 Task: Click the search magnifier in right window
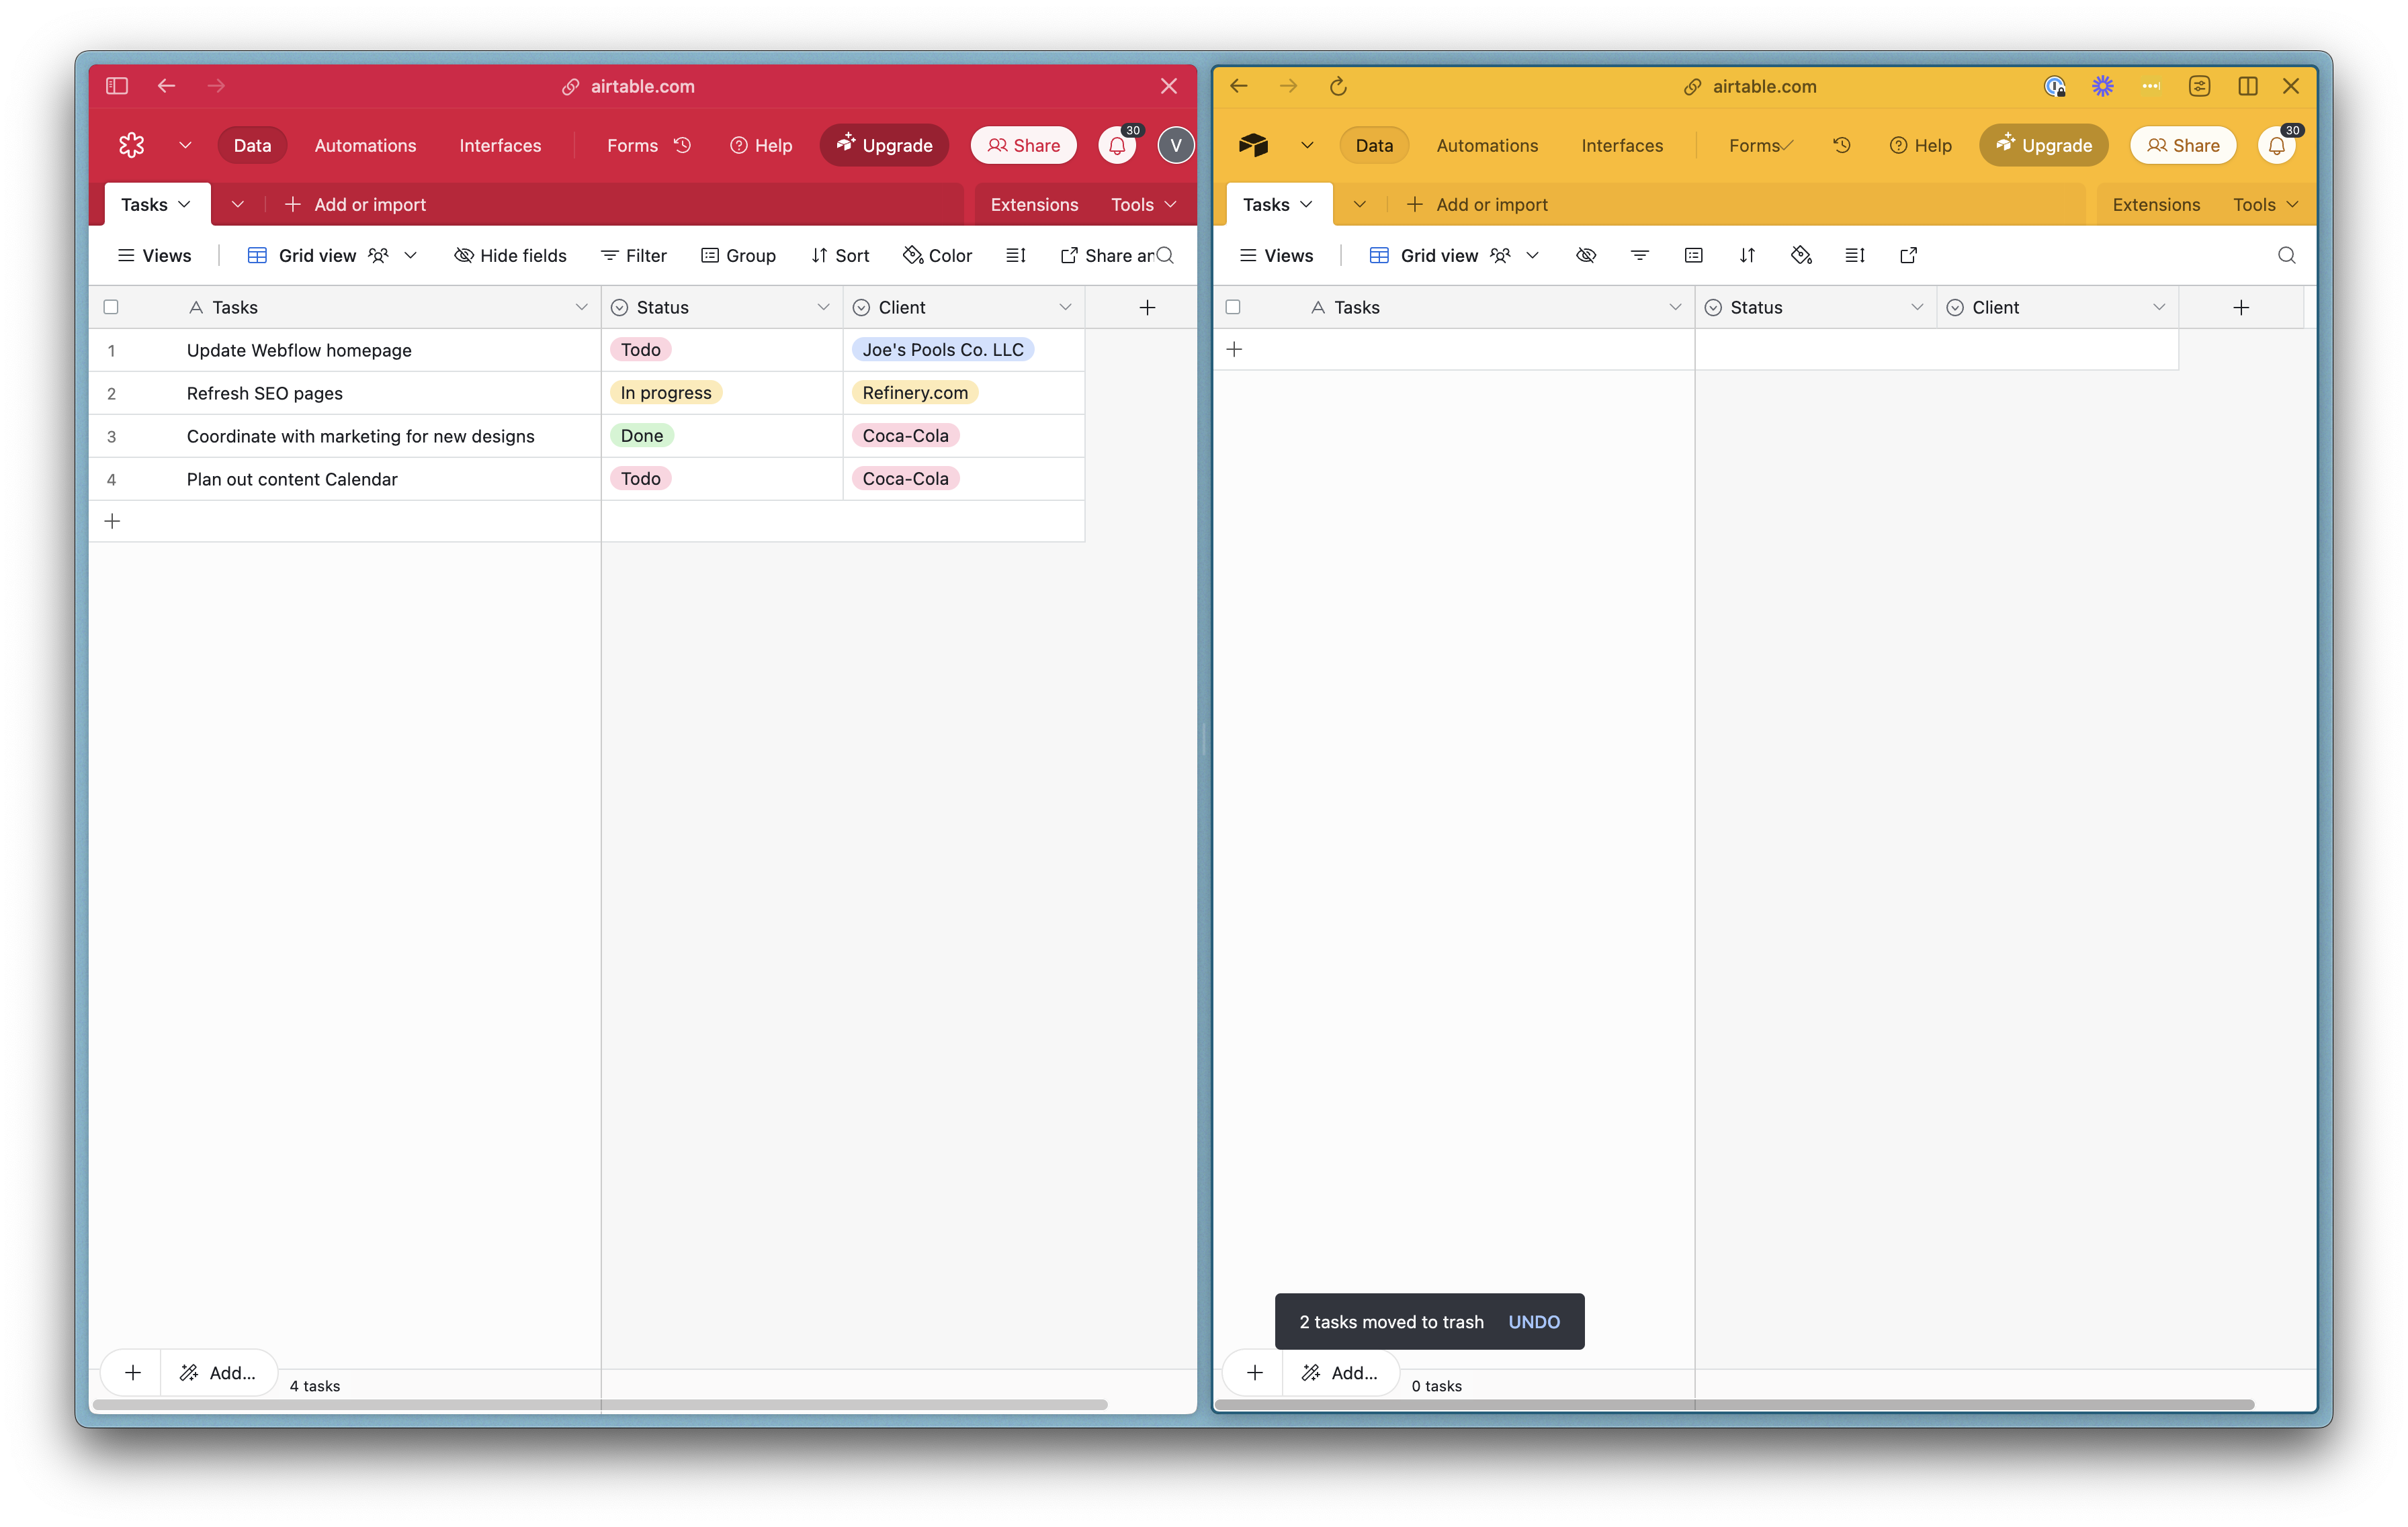point(2286,254)
